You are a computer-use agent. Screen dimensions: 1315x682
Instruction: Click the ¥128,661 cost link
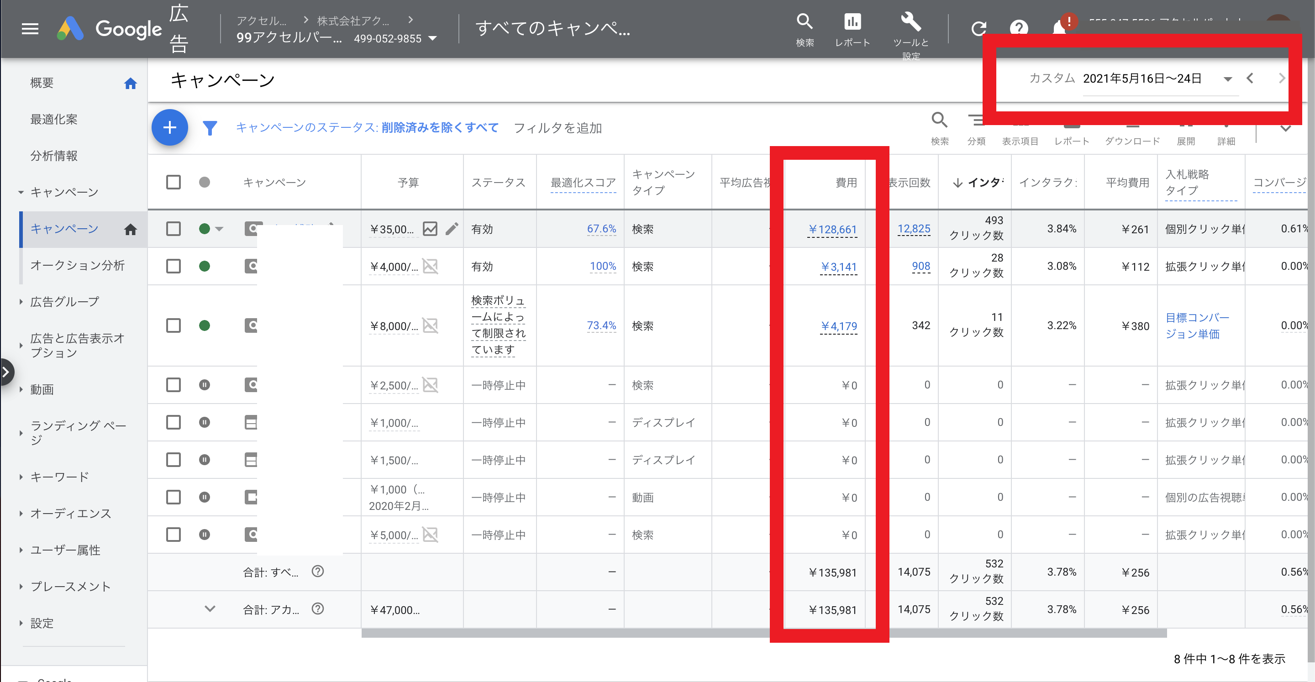832,229
